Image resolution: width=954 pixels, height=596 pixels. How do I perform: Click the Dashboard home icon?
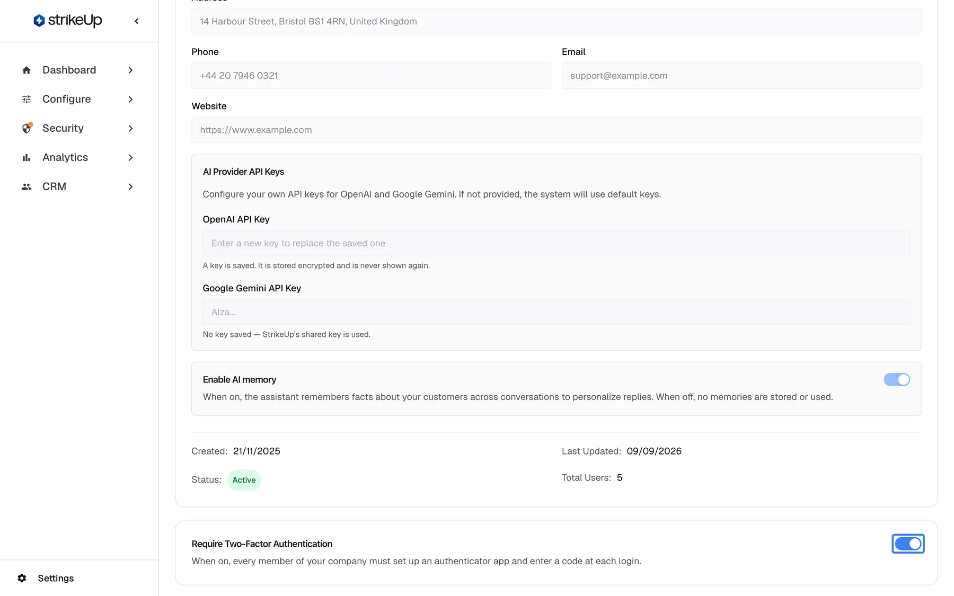click(x=26, y=70)
